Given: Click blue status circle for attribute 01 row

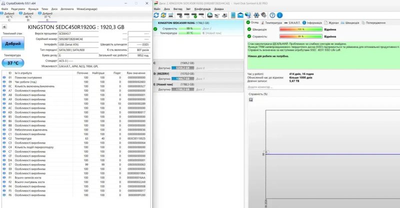Looking at the screenshot, I should pos(4,77).
